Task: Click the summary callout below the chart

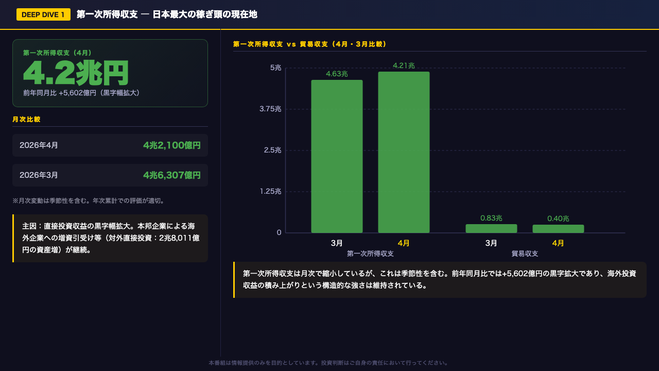Action: [440, 280]
